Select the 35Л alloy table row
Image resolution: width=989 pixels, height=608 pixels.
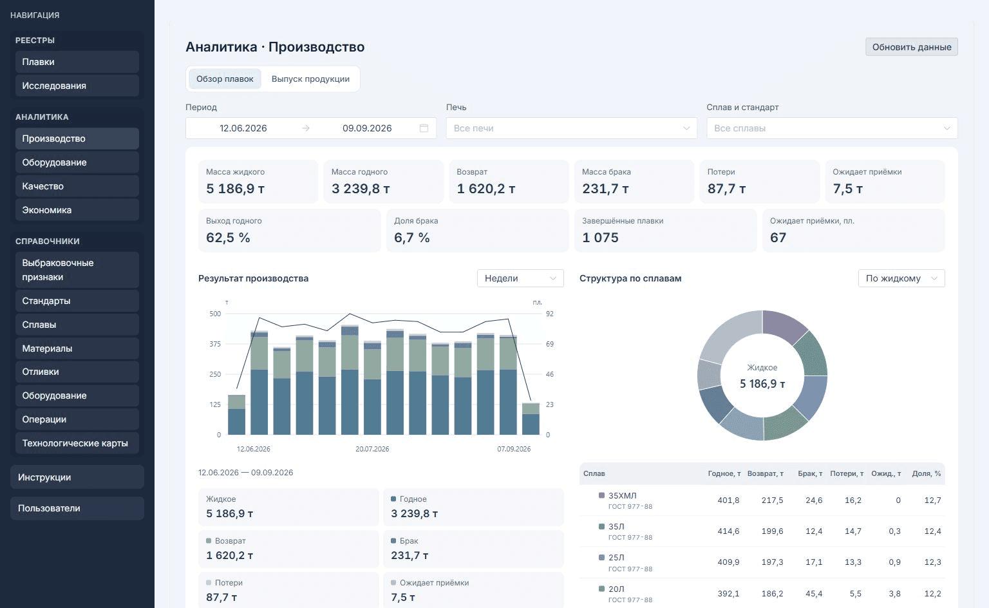762,531
